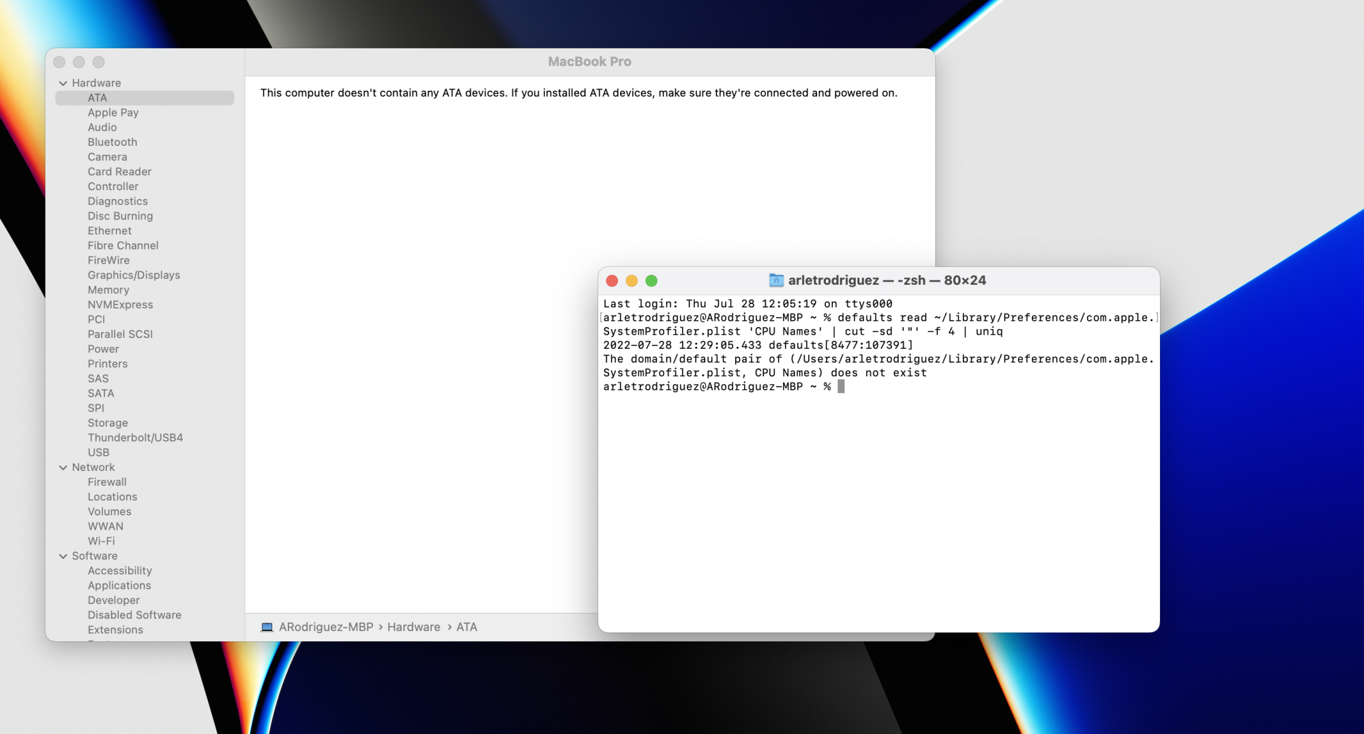This screenshot has width=1364, height=734.
Task: Show Graphics/Displays information
Action: tap(134, 275)
